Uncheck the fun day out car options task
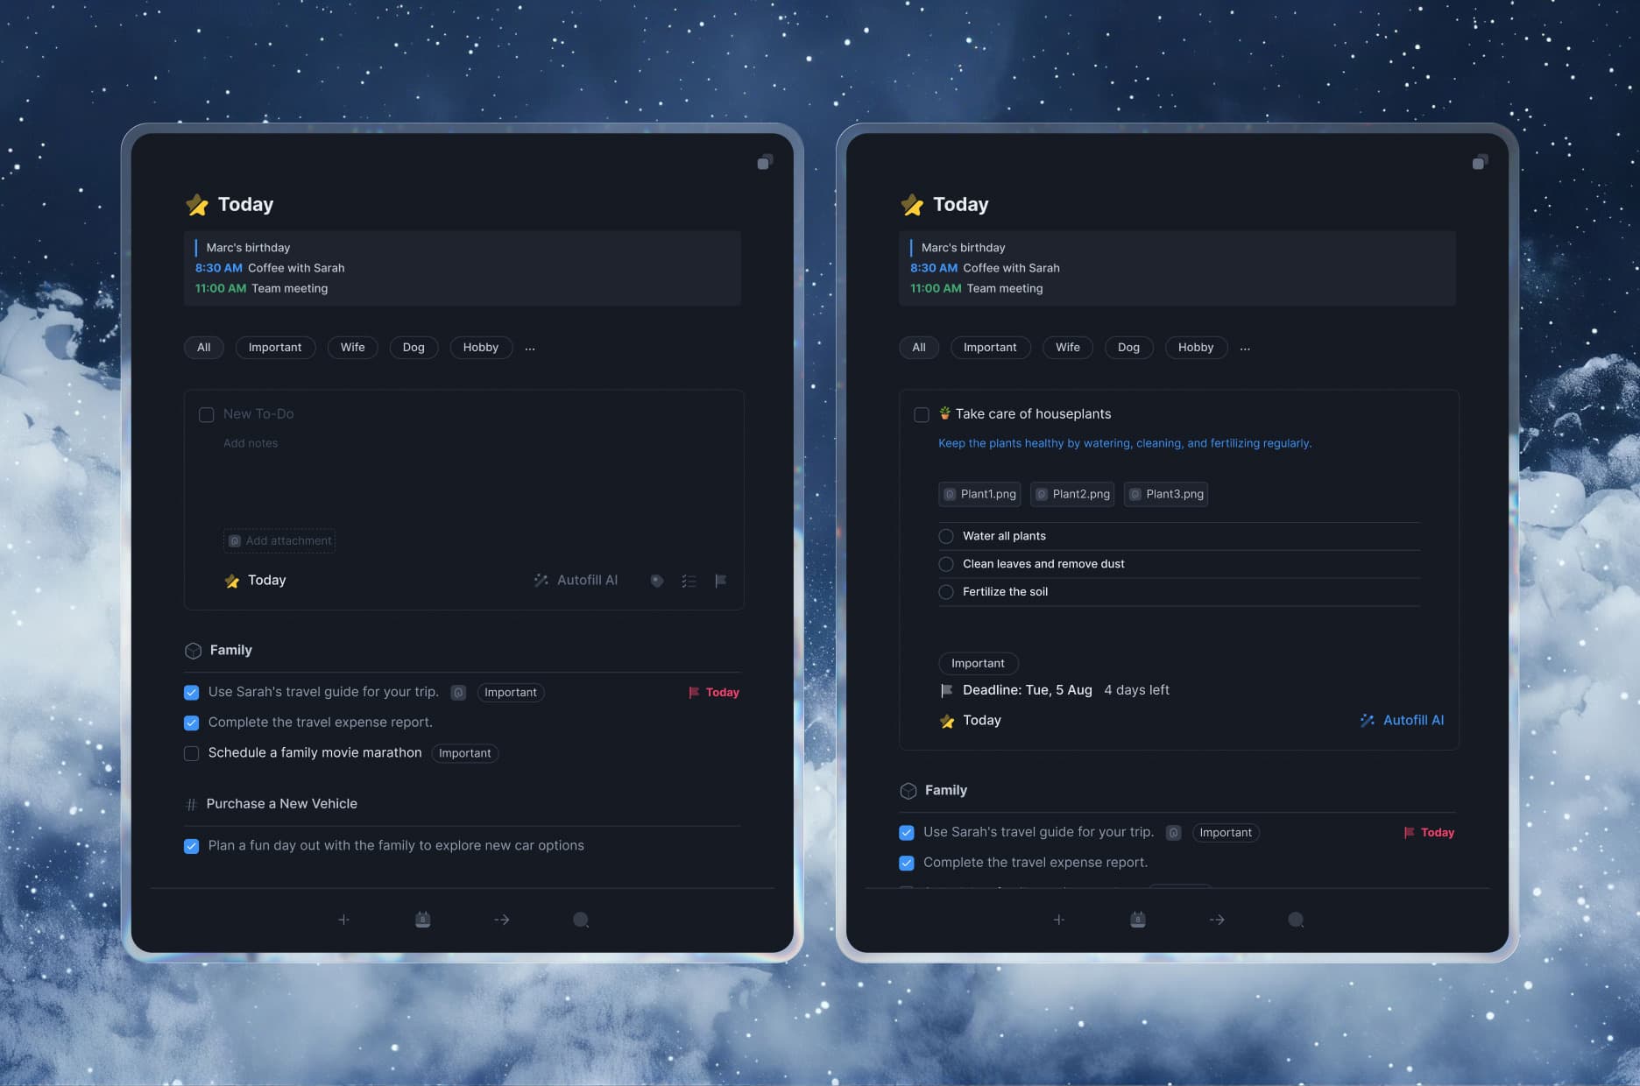 [x=191, y=846]
